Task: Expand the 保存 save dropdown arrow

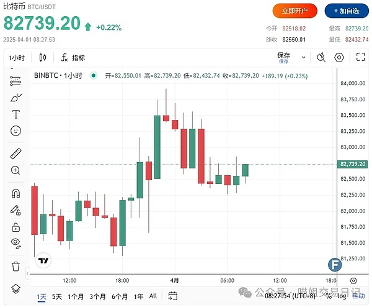Action: pyautogui.click(x=303, y=57)
